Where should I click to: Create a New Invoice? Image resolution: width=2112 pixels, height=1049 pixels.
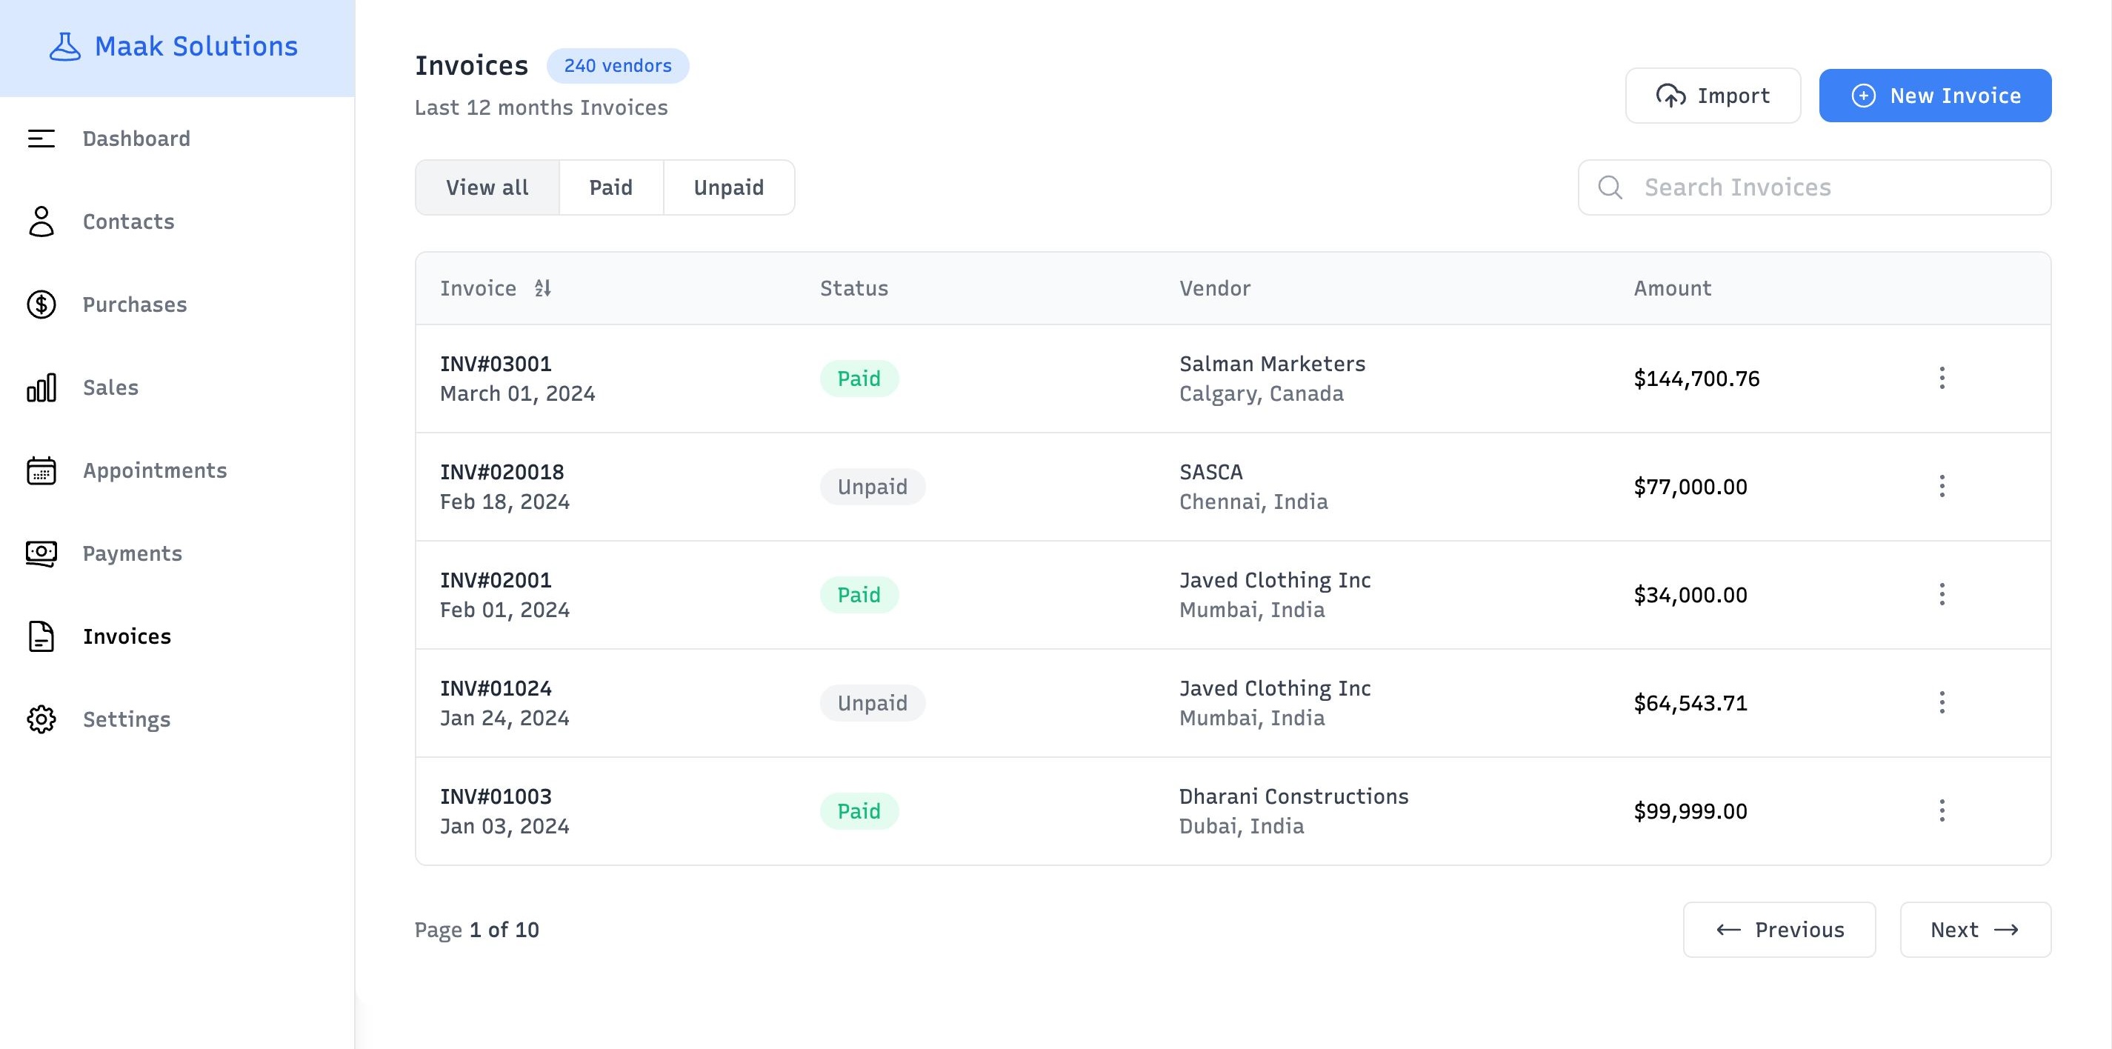[x=1934, y=95]
